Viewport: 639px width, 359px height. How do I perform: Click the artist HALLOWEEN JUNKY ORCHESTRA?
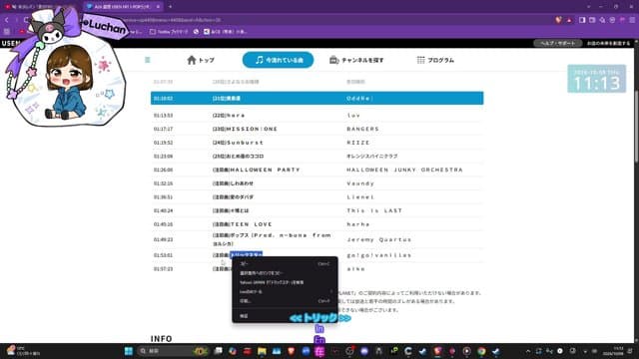coord(404,170)
